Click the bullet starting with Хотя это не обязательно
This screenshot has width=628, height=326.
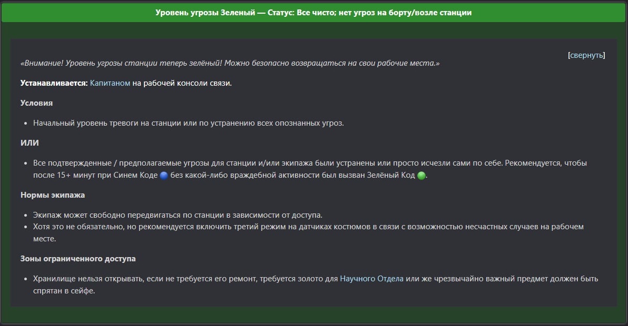tap(308, 227)
